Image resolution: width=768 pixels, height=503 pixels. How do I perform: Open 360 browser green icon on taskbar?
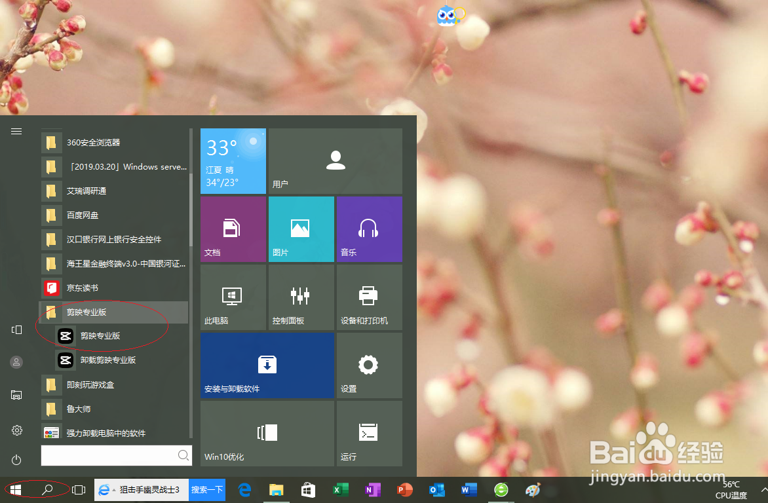(x=501, y=490)
